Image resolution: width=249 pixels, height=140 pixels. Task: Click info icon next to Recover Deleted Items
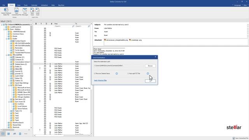(x=117, y=73)
